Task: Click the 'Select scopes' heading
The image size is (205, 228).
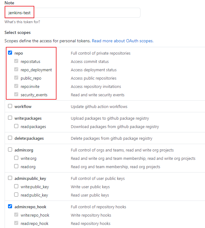Action: tap(18, 32)
